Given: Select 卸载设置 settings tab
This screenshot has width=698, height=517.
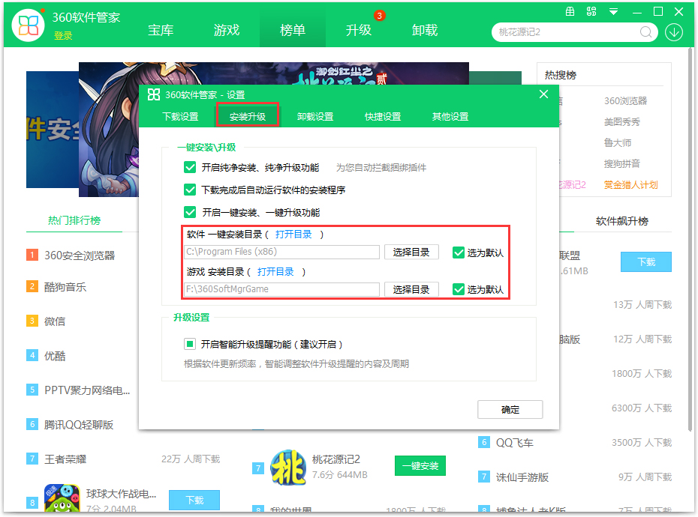Looking at the screenshot, I should point(315,116).
